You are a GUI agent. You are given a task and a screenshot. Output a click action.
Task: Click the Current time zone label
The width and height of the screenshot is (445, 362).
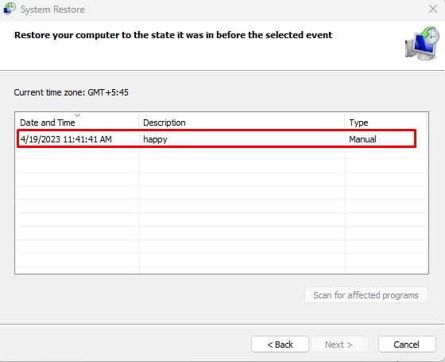pos(72,92)
